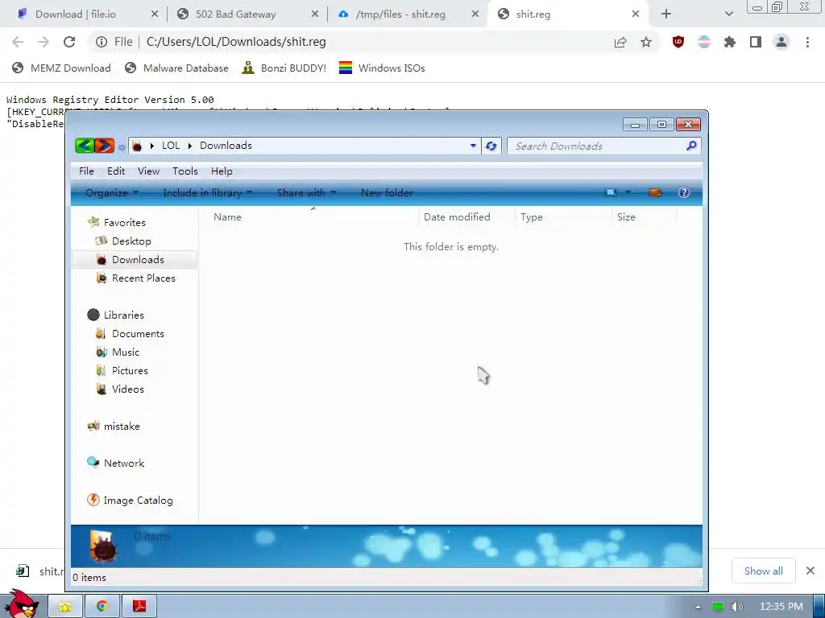The image size is (825, 618).
Task: Click the Explorer address bar folder icon
Action: 137,146
